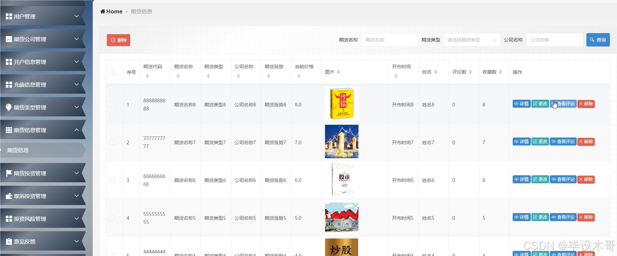
Task: Expand the 开户信息管理 menu chevron
Action: coord(77,62)
